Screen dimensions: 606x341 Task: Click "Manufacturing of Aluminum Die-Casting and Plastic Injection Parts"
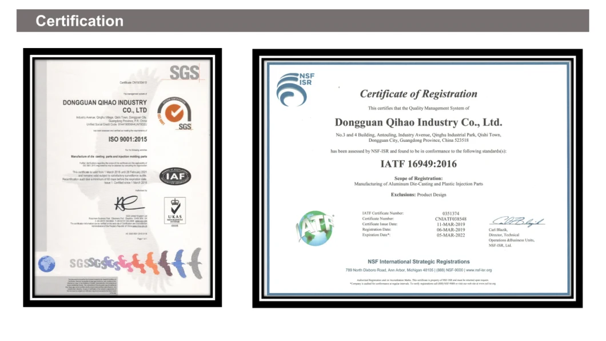[418, 184]
